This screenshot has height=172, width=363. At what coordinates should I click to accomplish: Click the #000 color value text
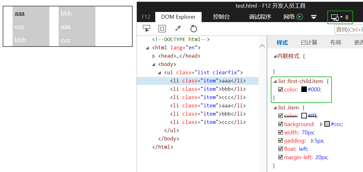click(x=315, y=90)
